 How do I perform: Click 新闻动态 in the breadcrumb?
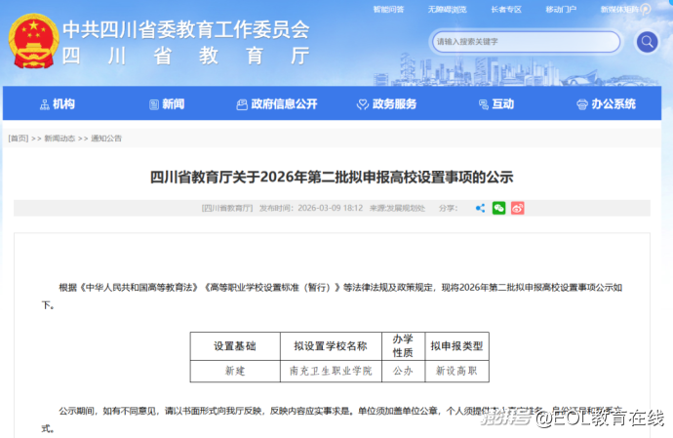(x=60, y=139)
